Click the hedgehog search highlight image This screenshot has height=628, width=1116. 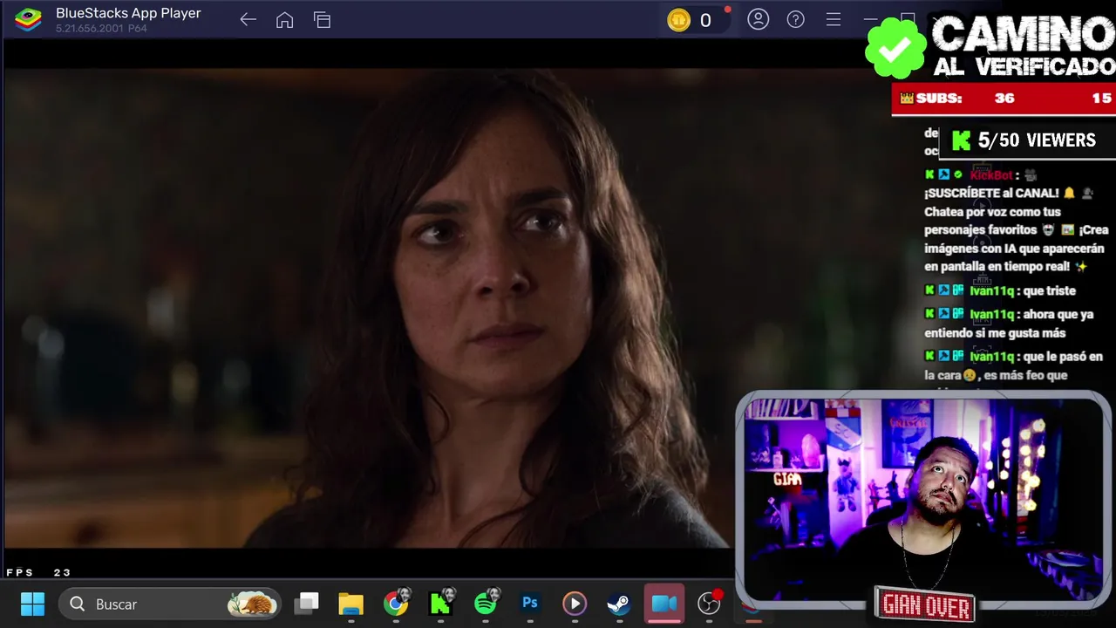click(x=252, y=604)
